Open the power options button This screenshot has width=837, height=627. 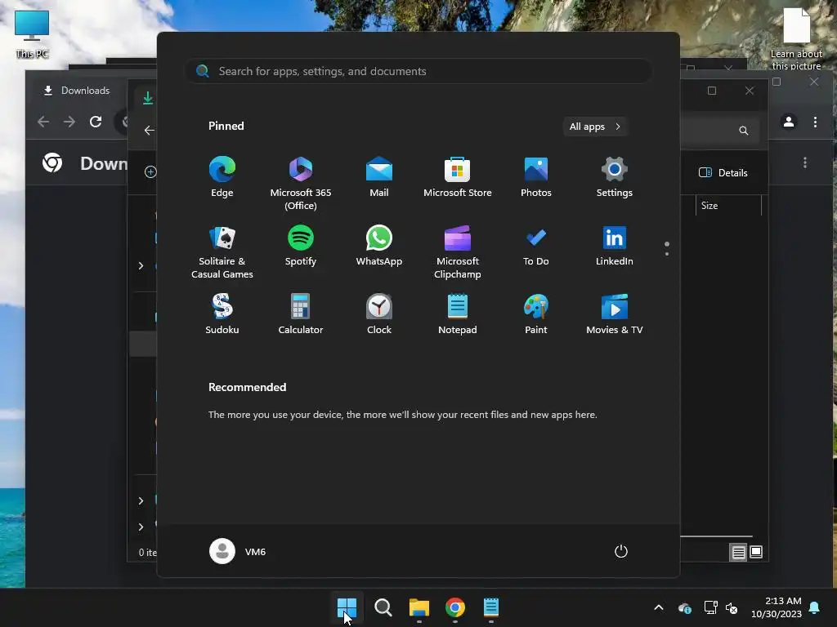(621, 551)
